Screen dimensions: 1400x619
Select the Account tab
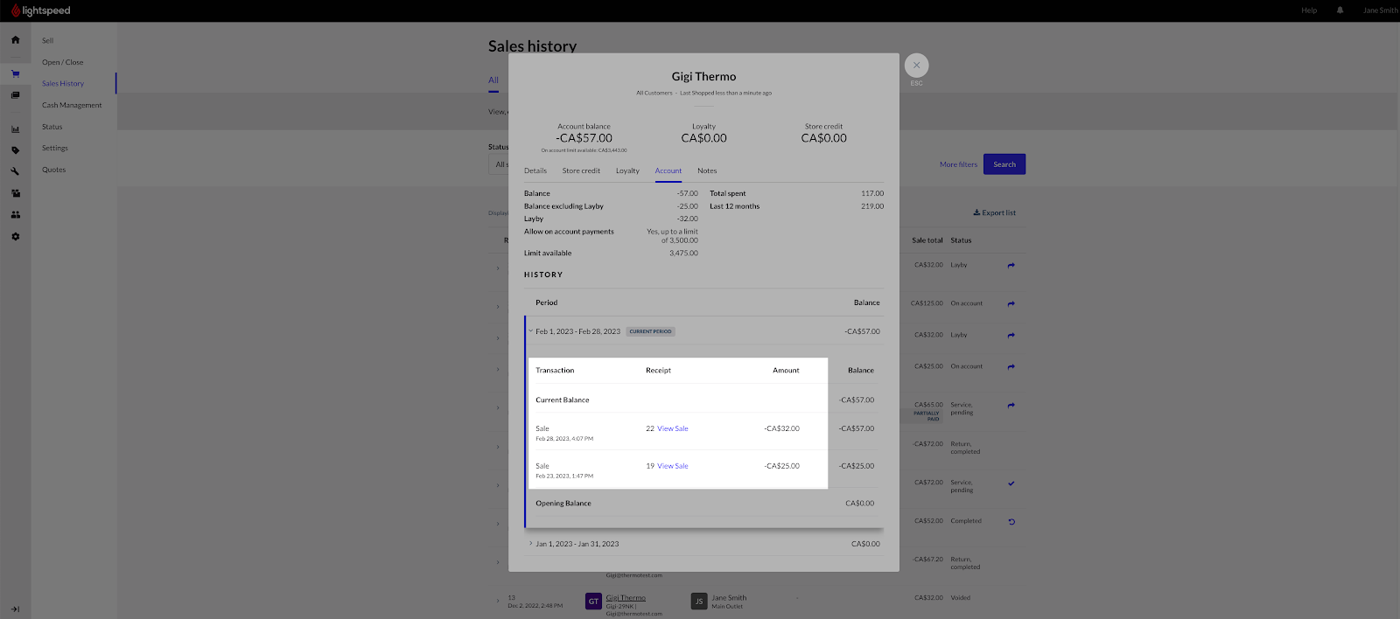click(x=668, y=171)
